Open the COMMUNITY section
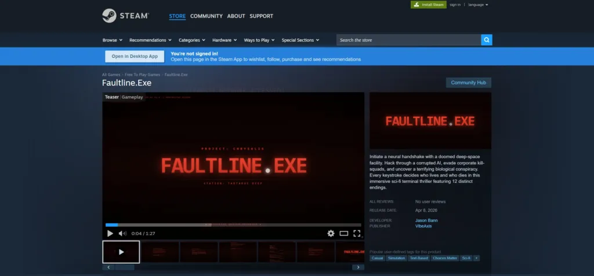The width and height of the screenshot is (594, 276). (207, 16)
